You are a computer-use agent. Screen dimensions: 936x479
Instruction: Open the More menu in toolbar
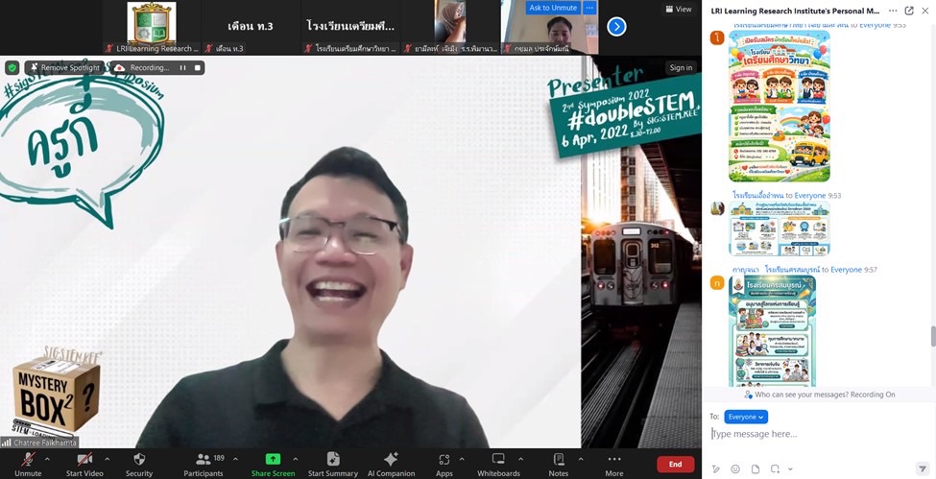tap(614, 460)
